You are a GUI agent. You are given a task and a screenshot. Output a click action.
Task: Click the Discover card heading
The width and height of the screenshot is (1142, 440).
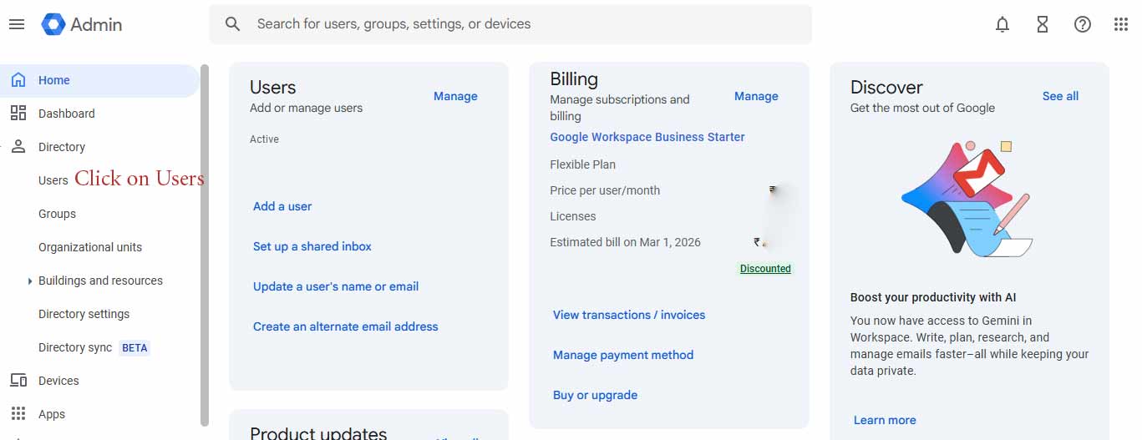click(886, 87)
